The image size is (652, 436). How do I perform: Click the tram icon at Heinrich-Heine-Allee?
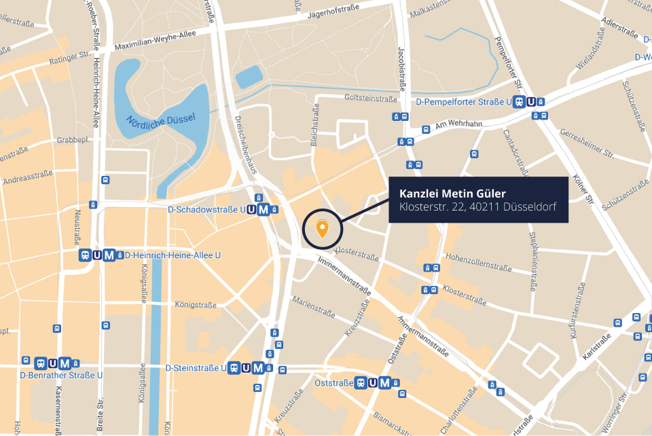(x=86, y=255)
